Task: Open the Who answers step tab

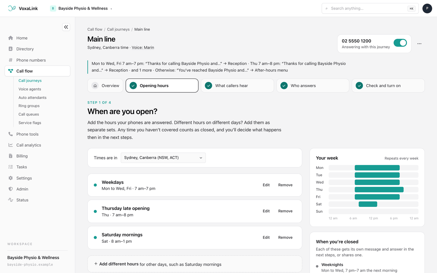Action: point(313,86)
